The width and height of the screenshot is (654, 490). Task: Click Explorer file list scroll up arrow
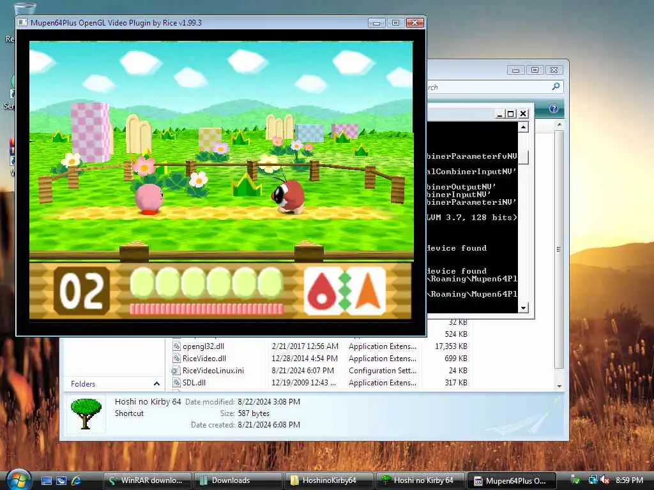point(559,125)
